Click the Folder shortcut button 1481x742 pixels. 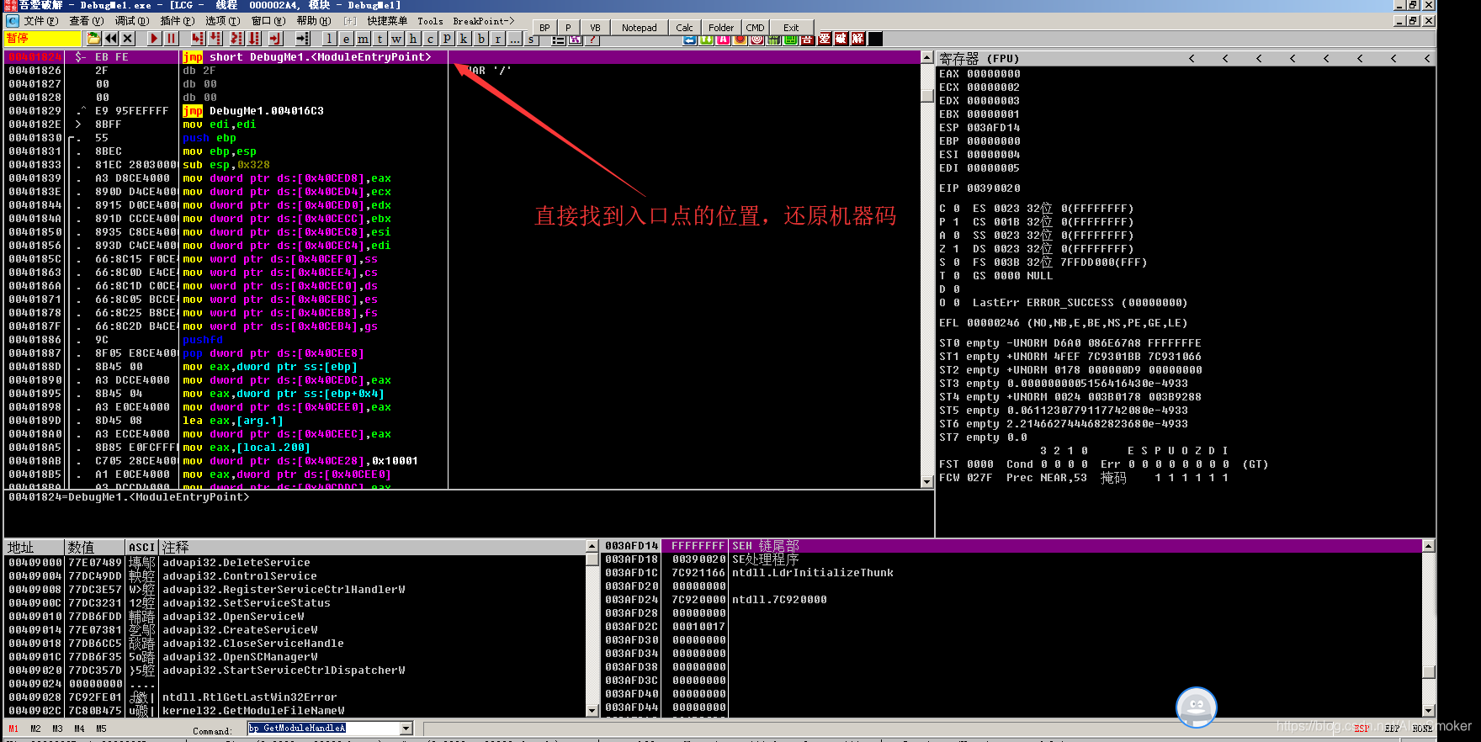pyautogui.click(x=721, y=28)
